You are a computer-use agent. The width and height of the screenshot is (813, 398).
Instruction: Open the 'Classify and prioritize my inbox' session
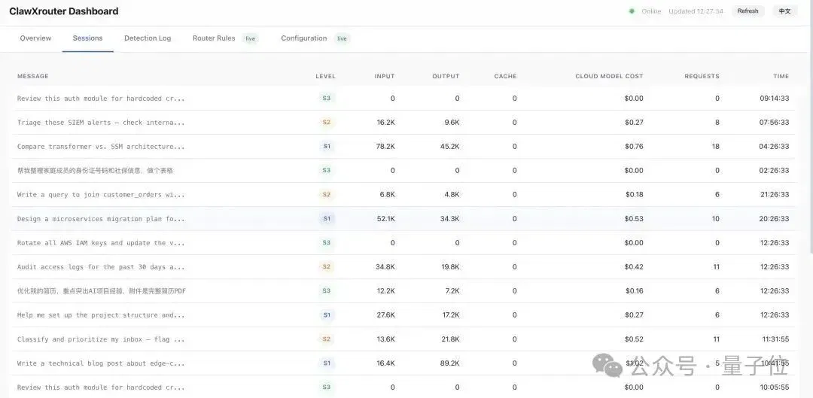click(403, 339)
